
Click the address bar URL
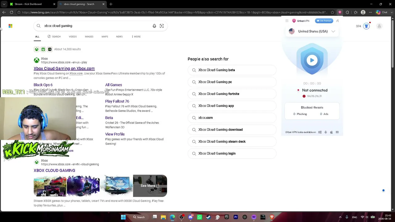point(174,12)
